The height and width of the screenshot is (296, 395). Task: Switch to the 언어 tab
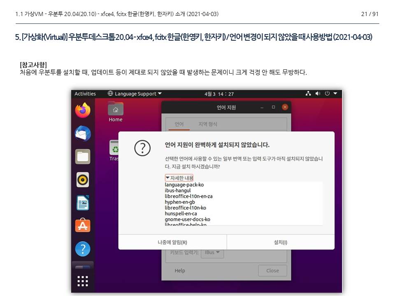point(179,124)
